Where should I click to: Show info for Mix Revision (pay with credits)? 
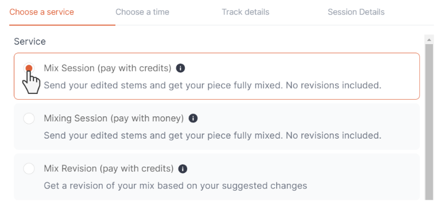(183, 169)
